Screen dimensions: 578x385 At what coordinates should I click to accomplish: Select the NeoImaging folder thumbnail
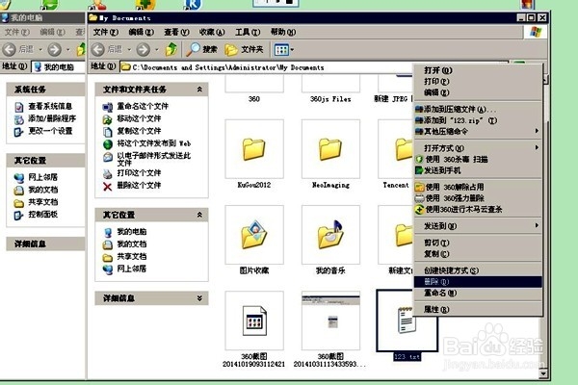[330, 149]
